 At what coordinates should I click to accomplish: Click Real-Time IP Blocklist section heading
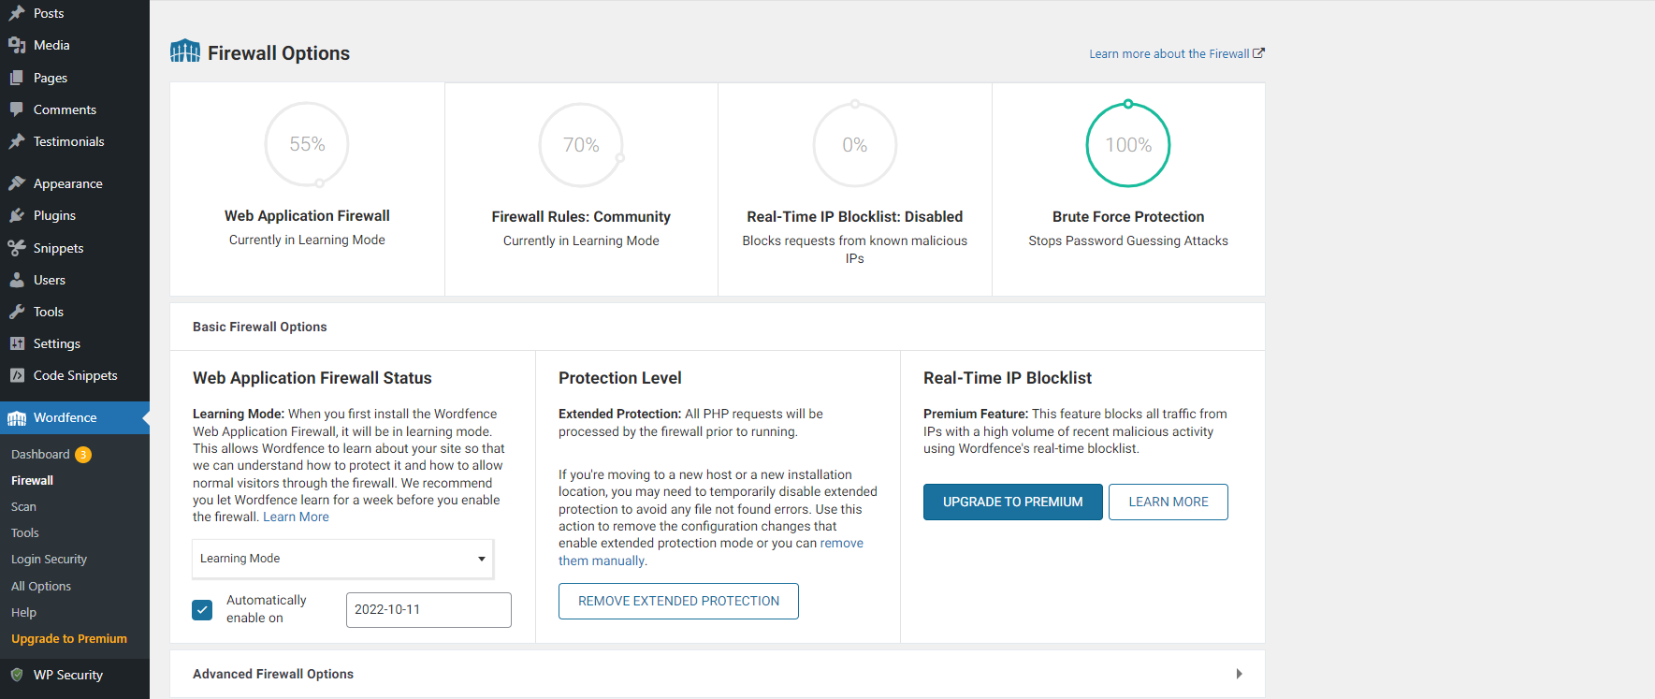(1008, 378)
